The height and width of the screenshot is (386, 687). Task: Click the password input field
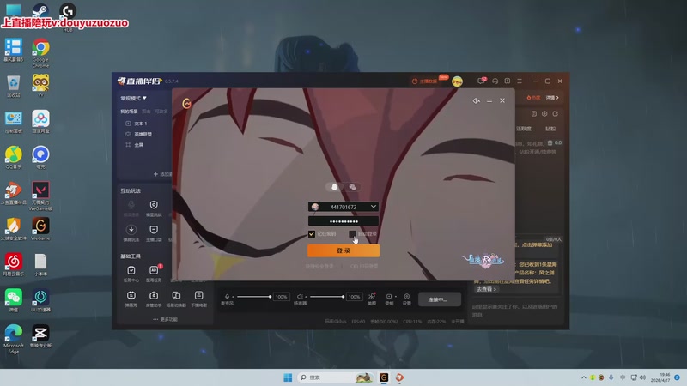pos(343,221)
